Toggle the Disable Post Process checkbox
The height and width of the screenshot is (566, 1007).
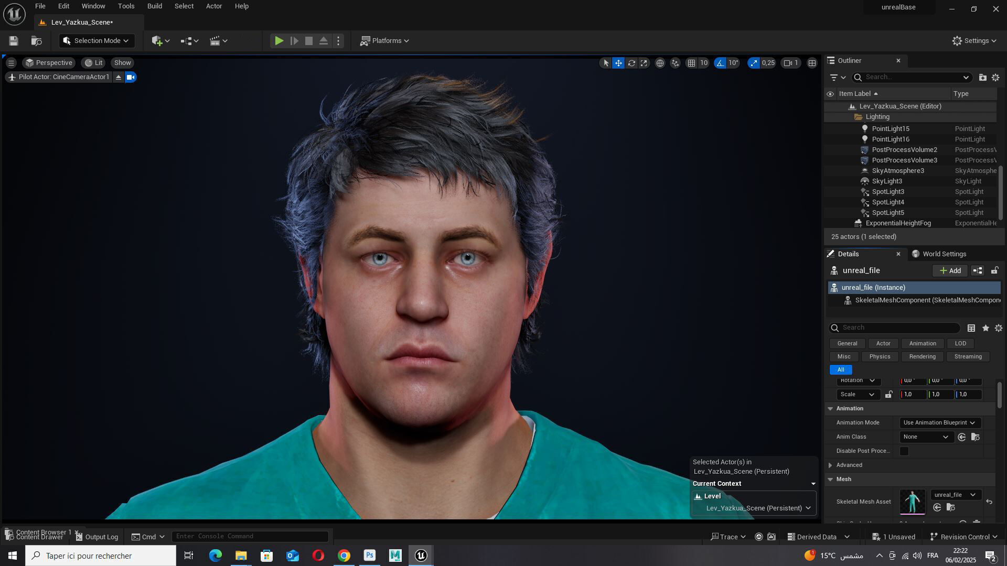[904, 451]
